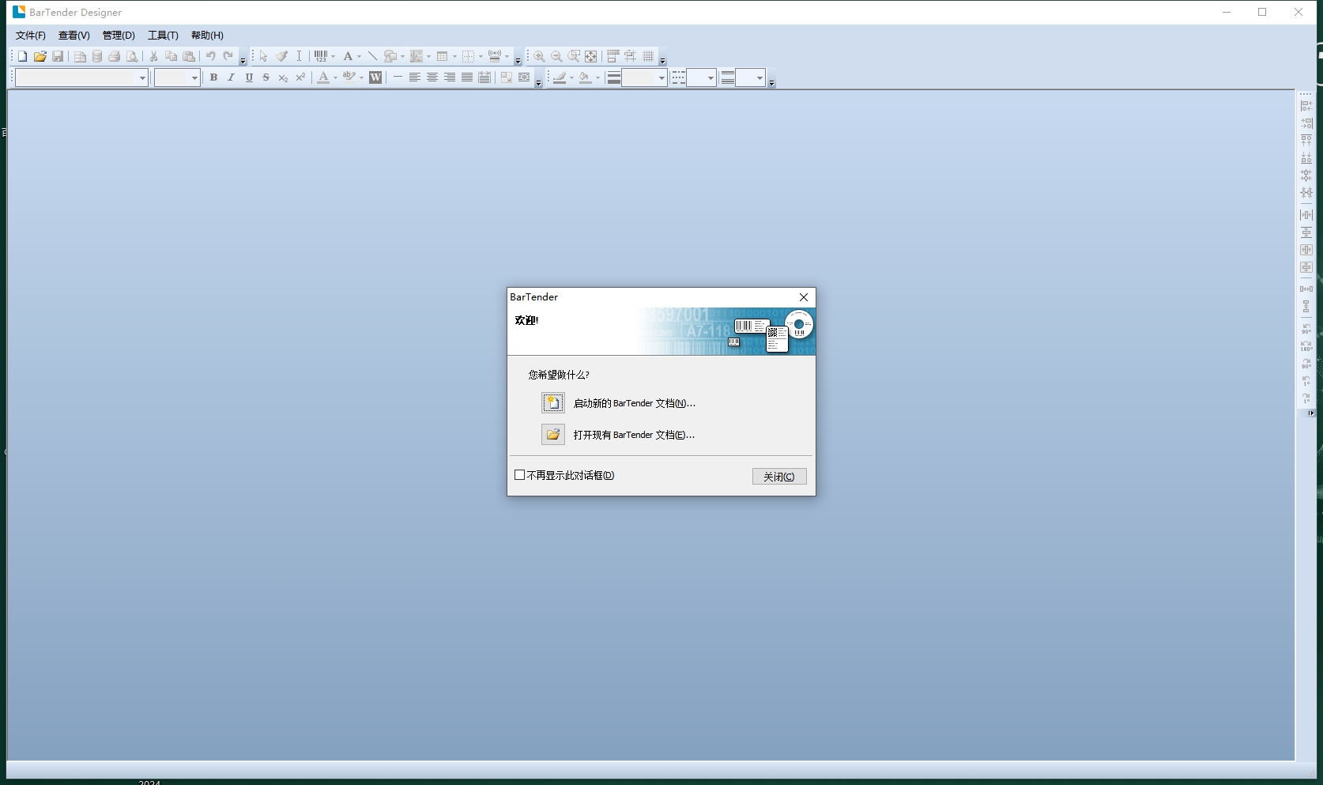Viewport: 1323px width, 785px height.
Task: Open the 工具(T) menu
Action: [x=163, y=36]
